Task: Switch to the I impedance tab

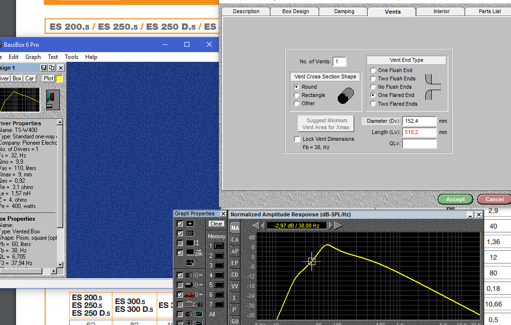Action: (x=235, y=298)
